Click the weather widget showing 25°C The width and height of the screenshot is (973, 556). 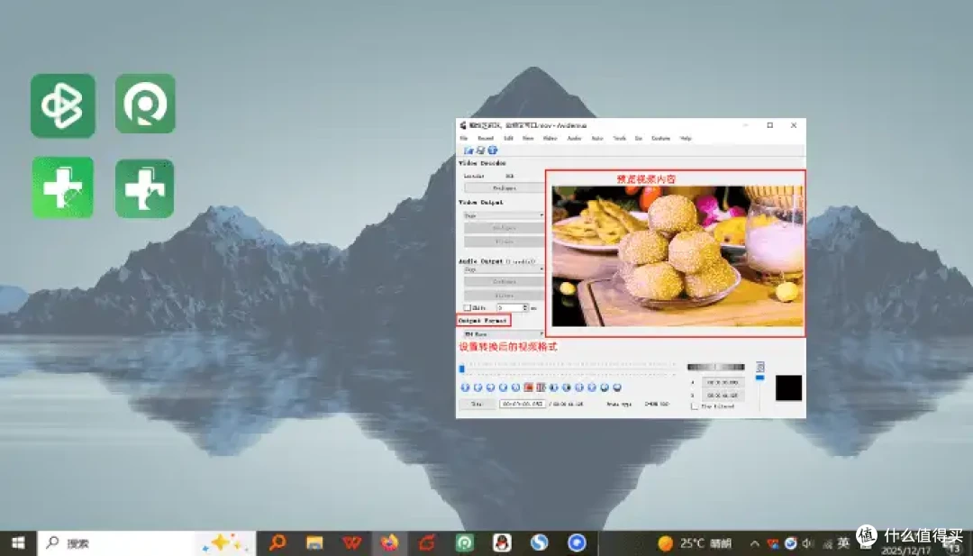click(x=695, y=543)
